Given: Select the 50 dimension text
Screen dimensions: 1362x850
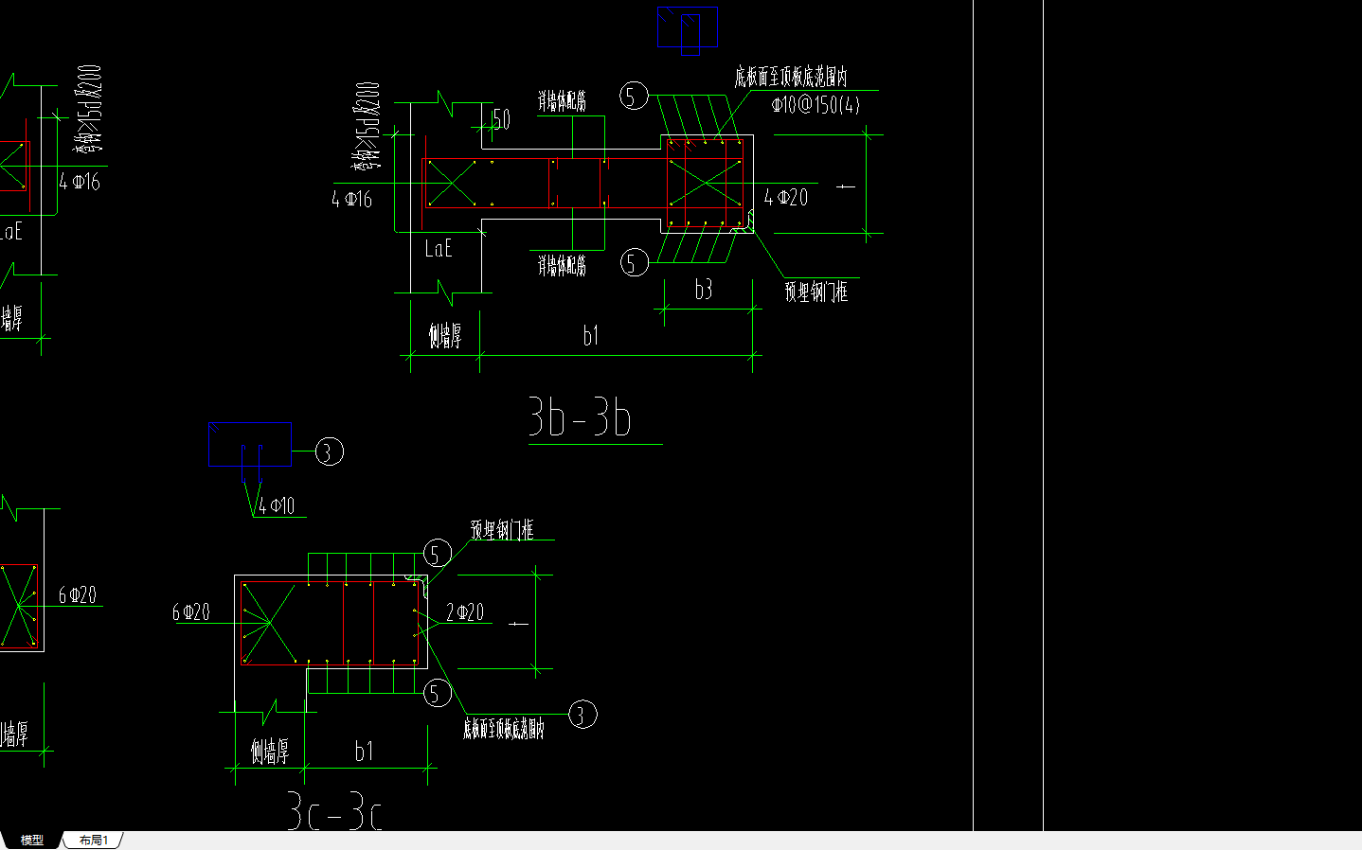Looking at the screenshot, I should click(x=502, y=118).
